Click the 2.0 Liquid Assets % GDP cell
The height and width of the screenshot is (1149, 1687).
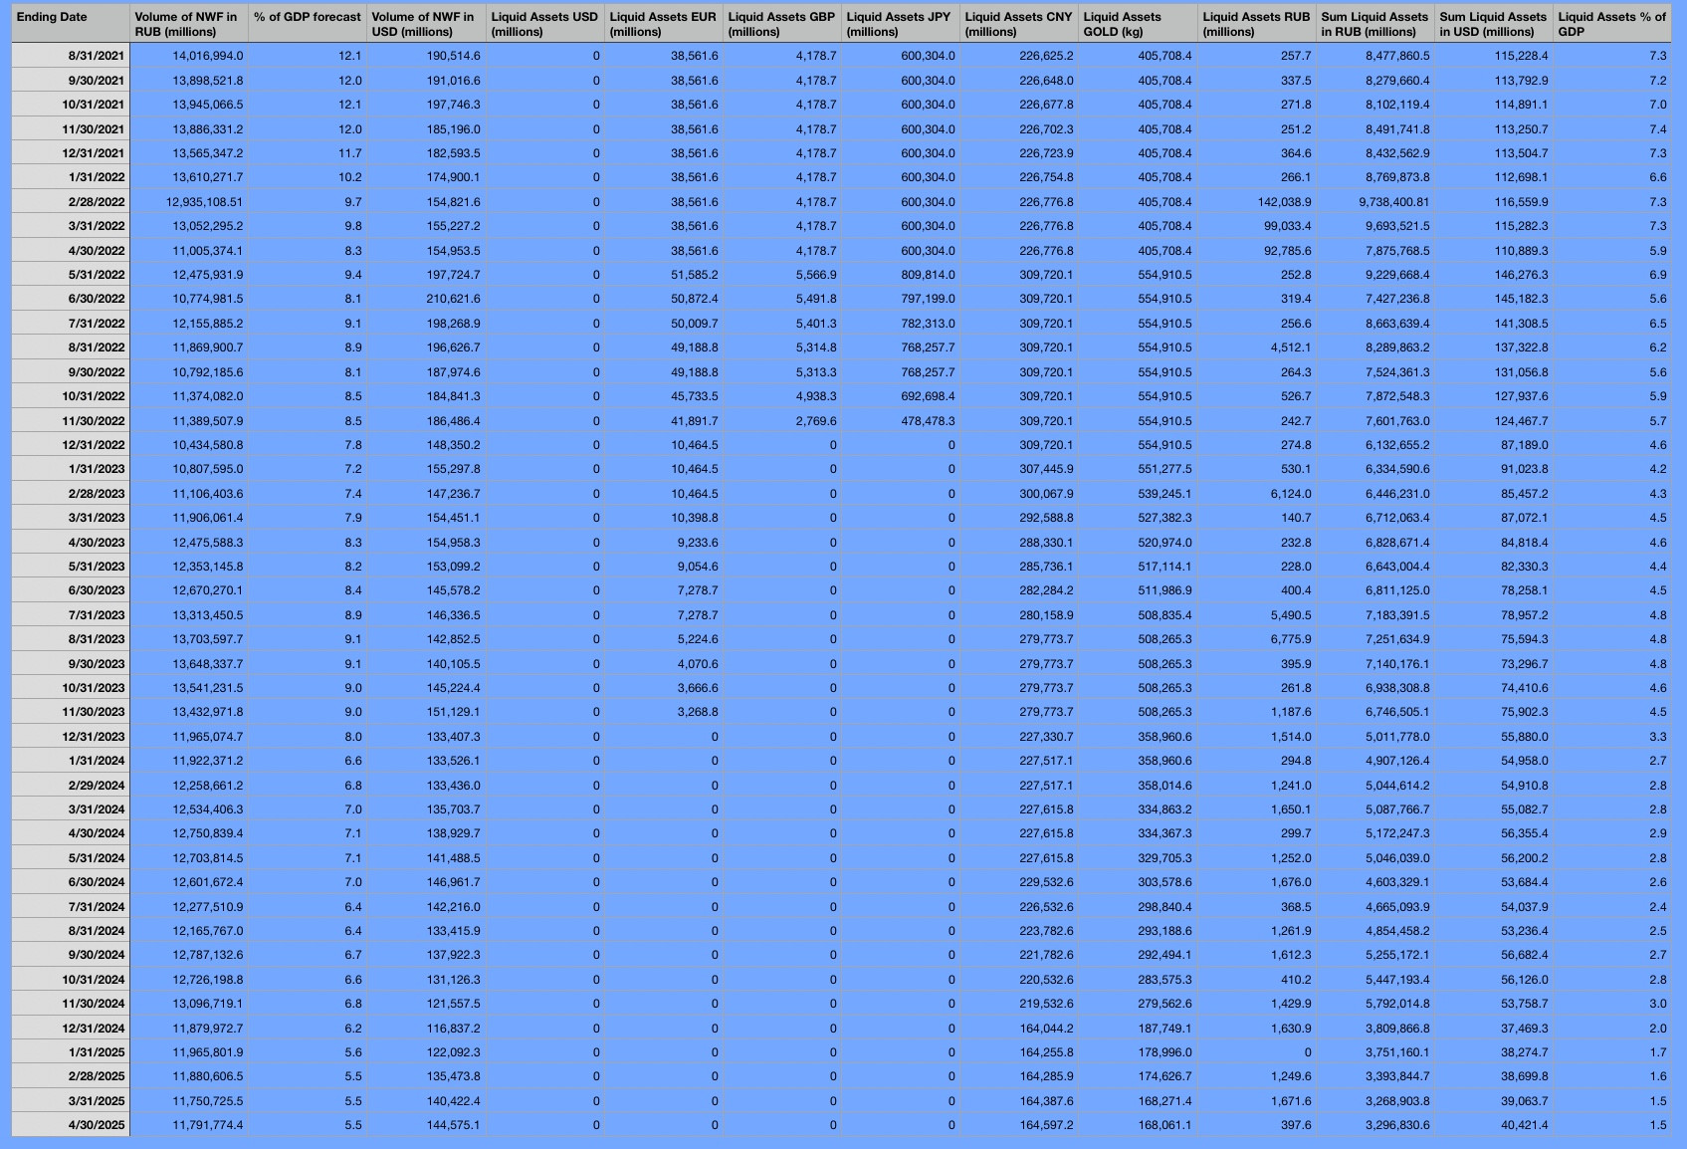pos(1612,1029)
